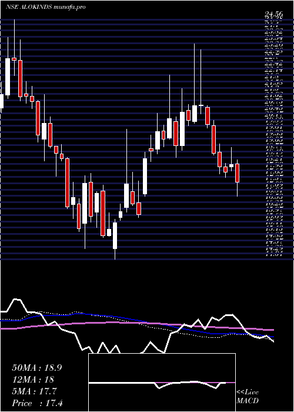Click the 50MA : 18.9 label
Screen dimensions: 294x412
point(36,368)
